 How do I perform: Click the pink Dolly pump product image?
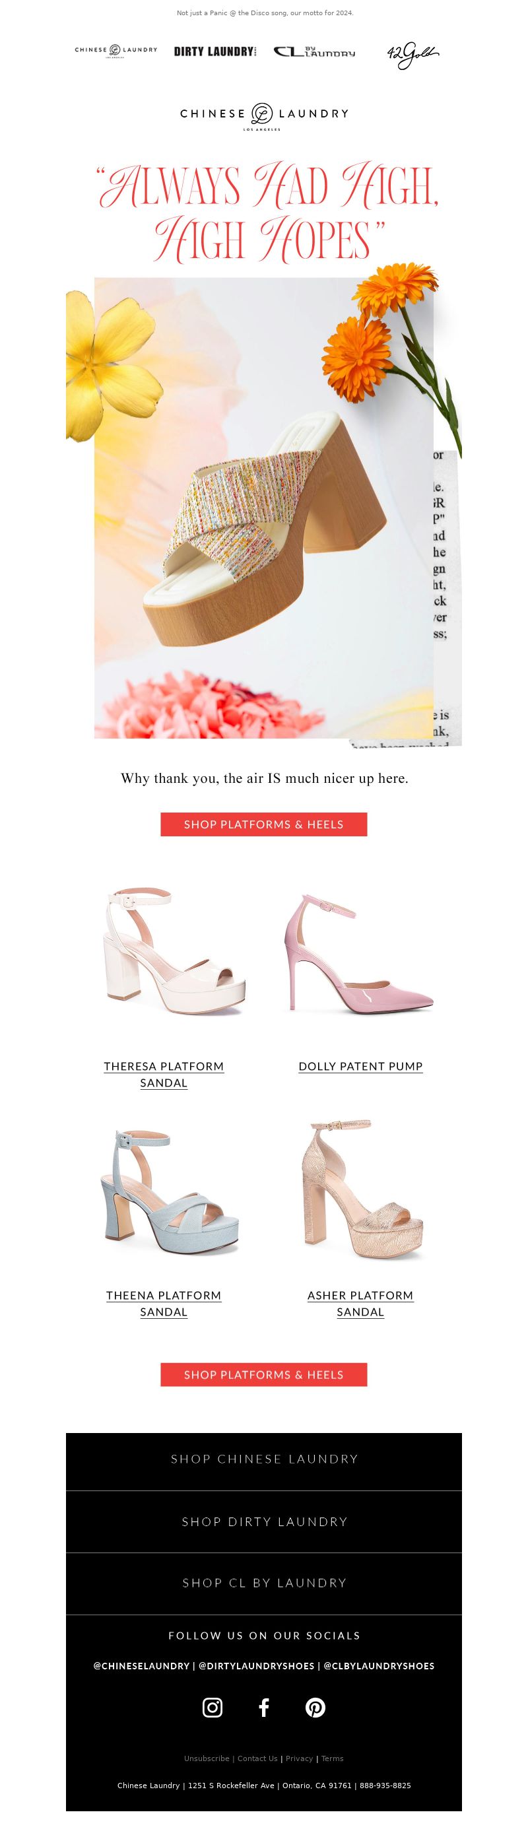359,952
